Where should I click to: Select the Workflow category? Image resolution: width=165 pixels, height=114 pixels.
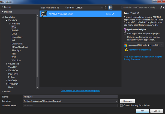16,60
